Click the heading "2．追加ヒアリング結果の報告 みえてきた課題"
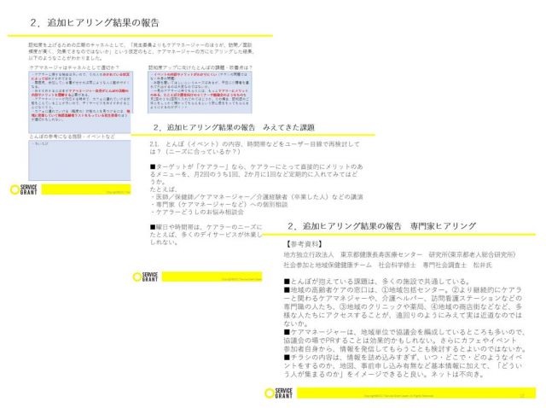 pyautogui.click(x=234, y=127)
